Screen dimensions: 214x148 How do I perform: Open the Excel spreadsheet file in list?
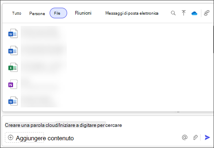13,67
